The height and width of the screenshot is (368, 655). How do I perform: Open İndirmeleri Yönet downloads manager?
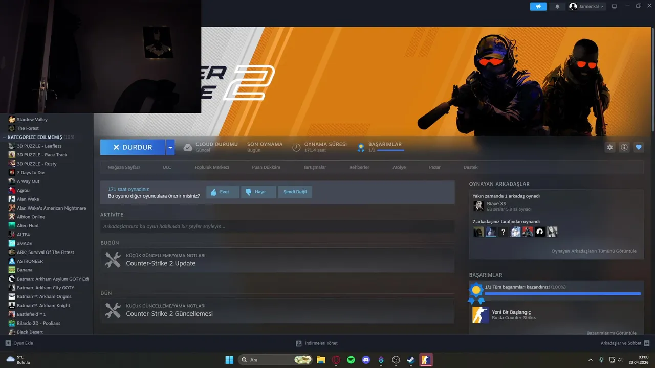click(x=317, y=343)
